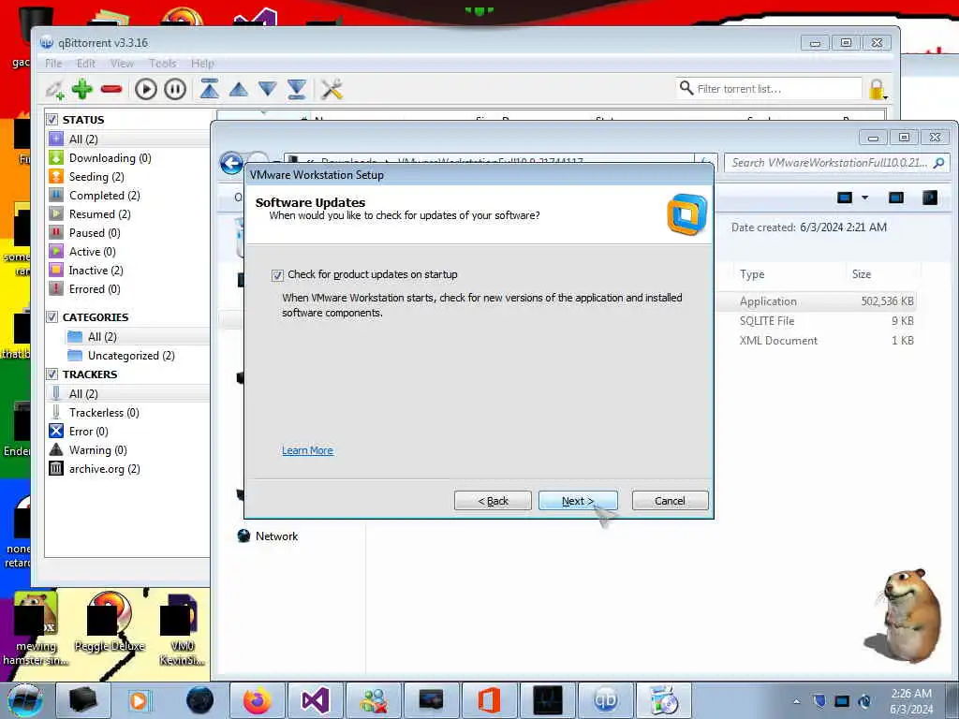Open Visual Studio from the taskbar
The height and width of the screenshot is (719, 959).
316,700
